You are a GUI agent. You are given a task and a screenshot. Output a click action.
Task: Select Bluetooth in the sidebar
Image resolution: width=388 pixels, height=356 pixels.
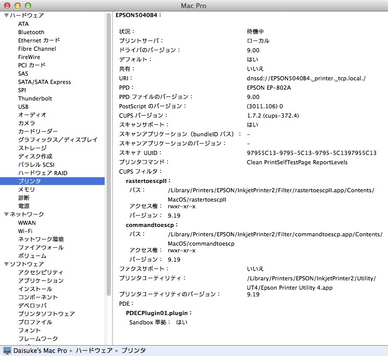tap(31, 32)
